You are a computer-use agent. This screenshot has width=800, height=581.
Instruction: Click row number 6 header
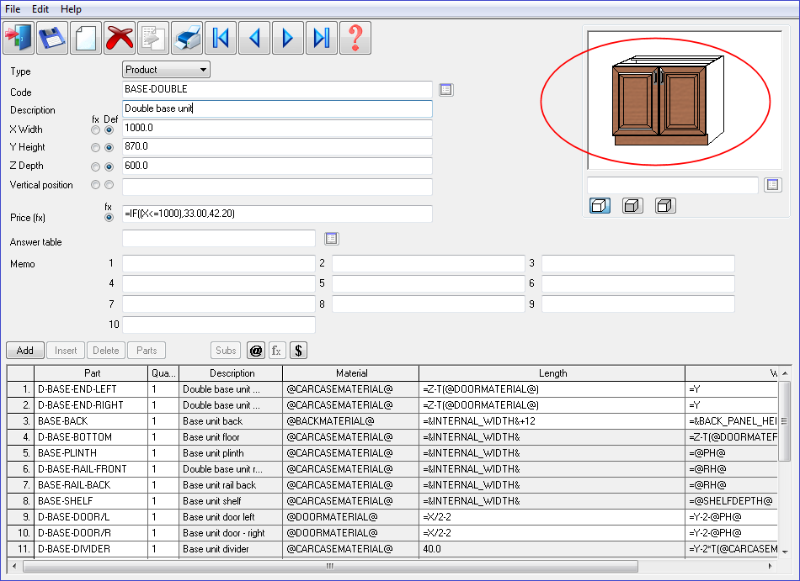(x=20, y=469)
